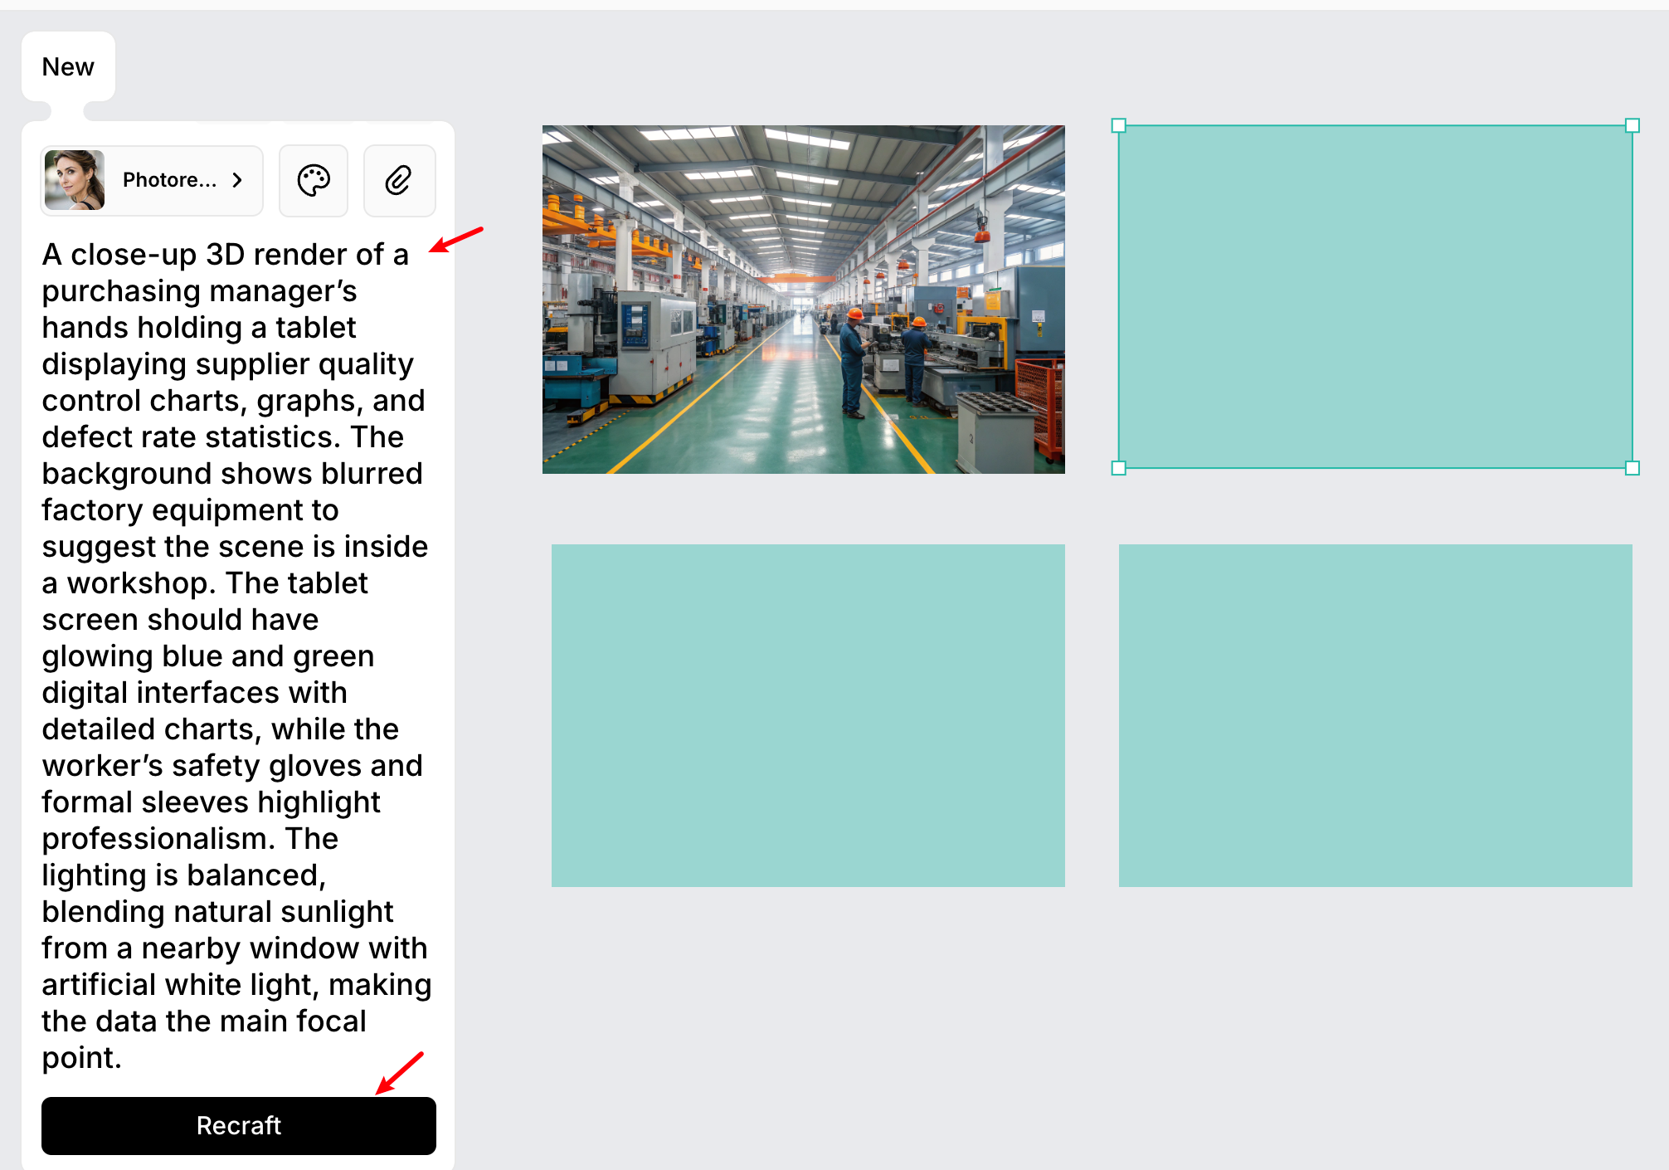Click the bottom-right resize handle
Screen dimensions: 1669x1170
pyautogui.click(x=1632, y=468)
